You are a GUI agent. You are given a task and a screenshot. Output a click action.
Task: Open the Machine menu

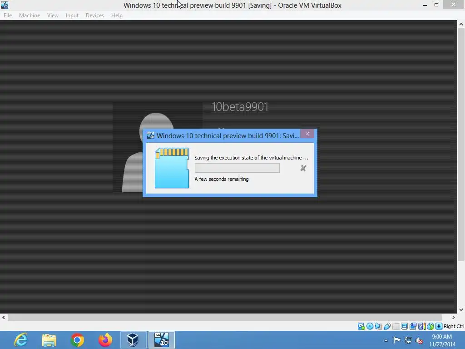click(x=30, y=15)
